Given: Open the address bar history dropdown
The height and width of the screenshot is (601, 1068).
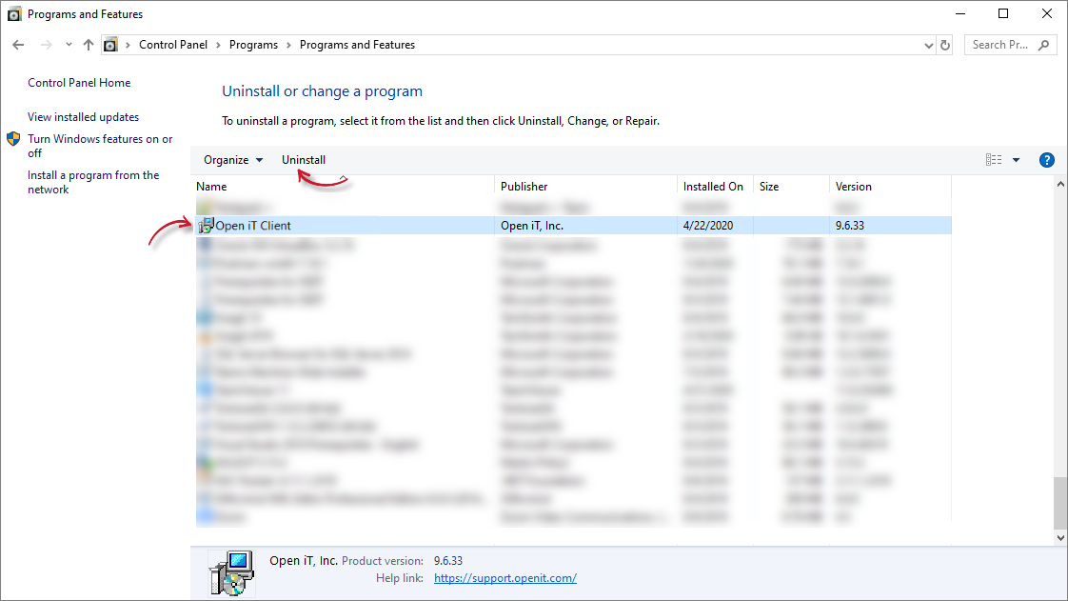Looking at the screenshot, I should click(927, 44).
